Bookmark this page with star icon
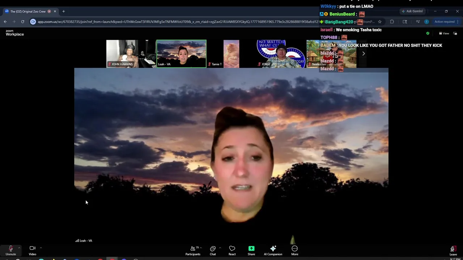The width and height of the screenshot is (463, 260). (x=379, y=22)
